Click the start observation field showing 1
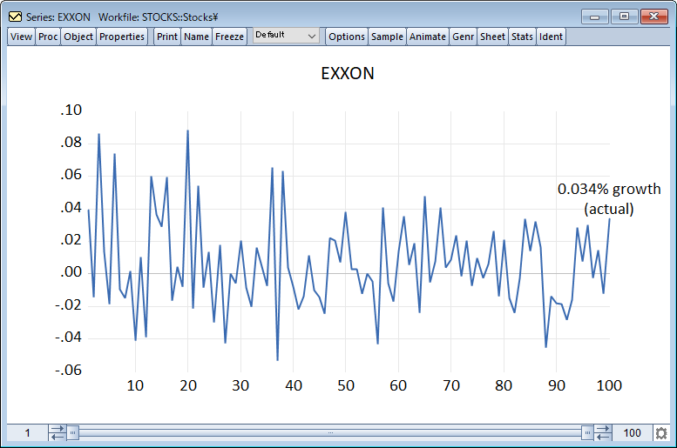677x448 pixels. (x=27, y=433)
